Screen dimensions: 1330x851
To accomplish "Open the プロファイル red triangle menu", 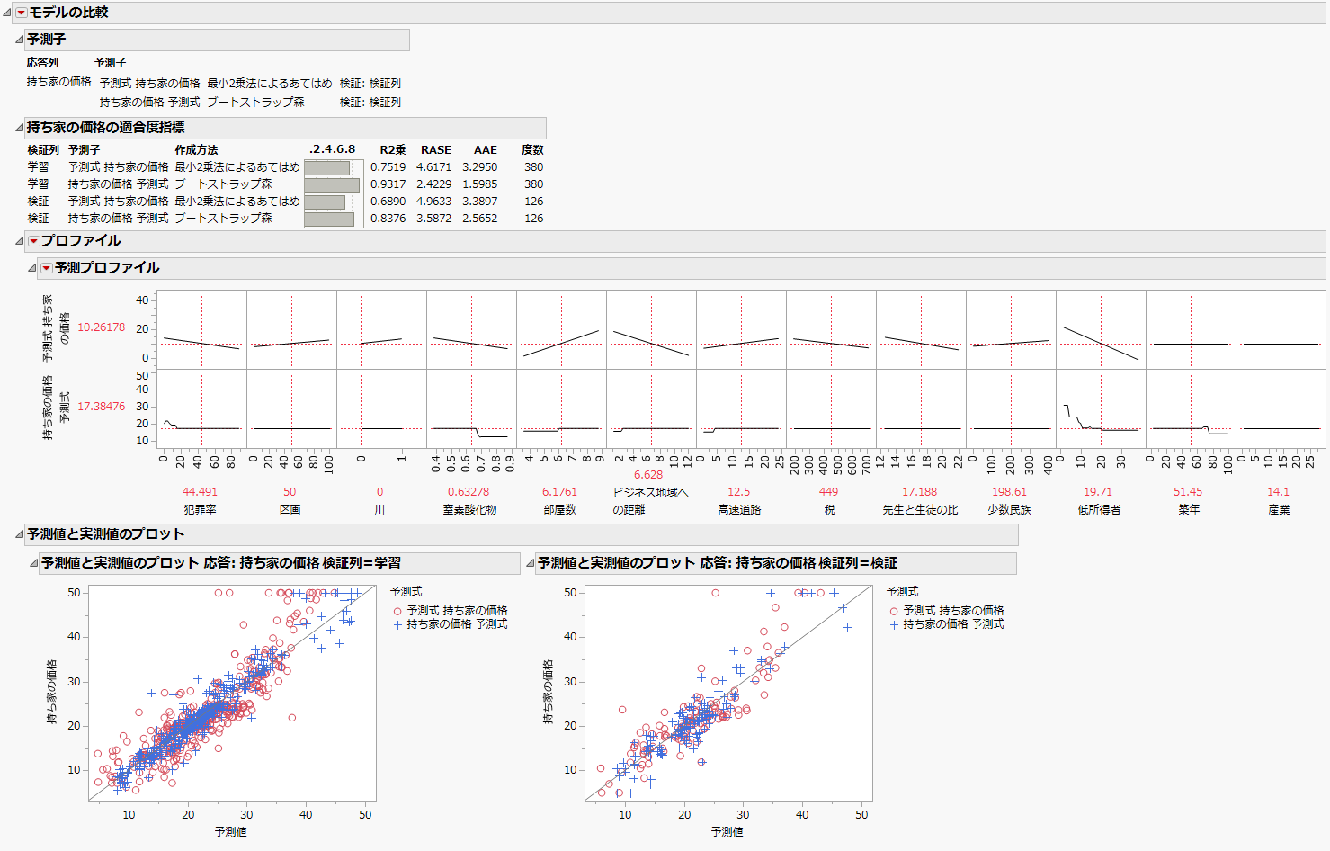I will pyautogui.click(x=33, y=241).
